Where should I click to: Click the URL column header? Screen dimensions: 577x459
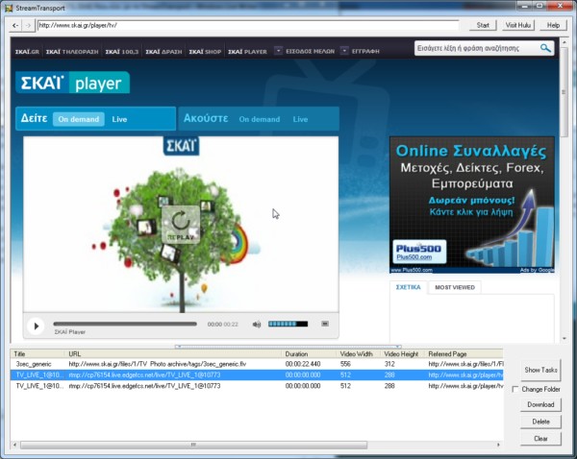173,354
